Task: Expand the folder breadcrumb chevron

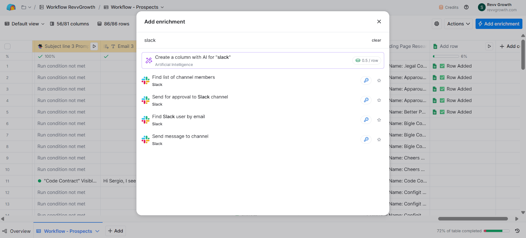Action: click(30, 7)
